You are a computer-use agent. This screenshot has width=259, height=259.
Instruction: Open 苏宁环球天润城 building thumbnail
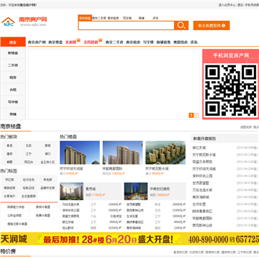[80, 153]
